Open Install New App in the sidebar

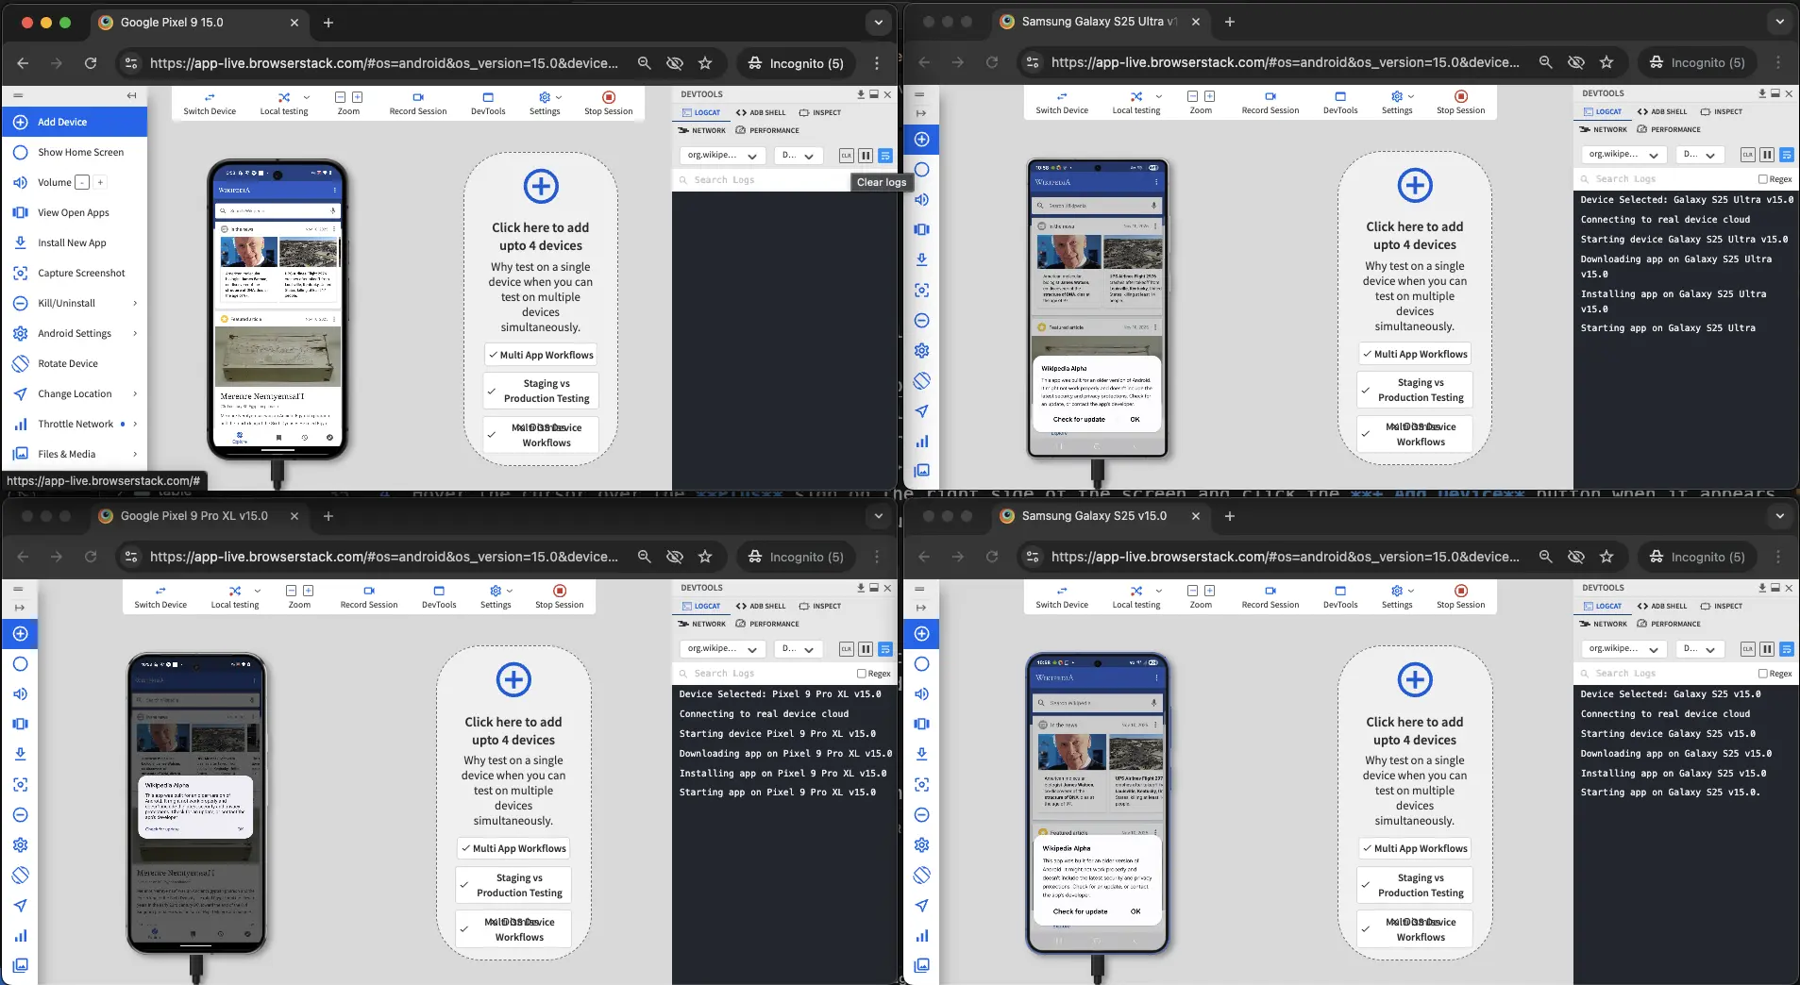pos(72,242)
